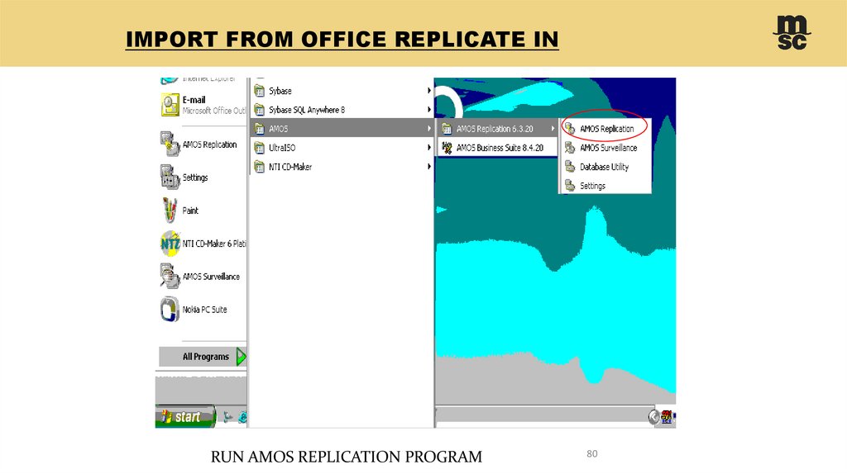Open NTI CD-Maker 6 Platinum icon
Image resolution: width=847 pixels, height=474 pixels.
[170, 244]
